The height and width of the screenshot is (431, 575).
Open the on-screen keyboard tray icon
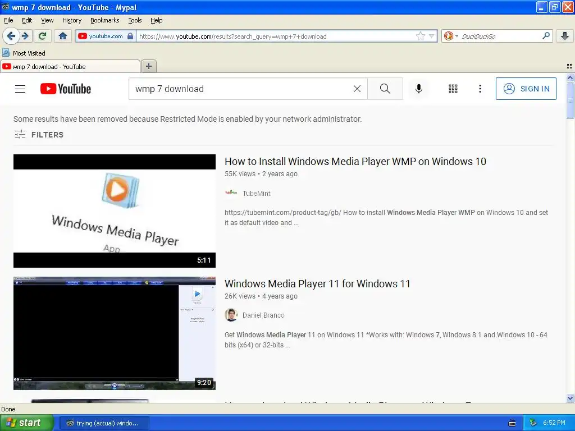512,423
